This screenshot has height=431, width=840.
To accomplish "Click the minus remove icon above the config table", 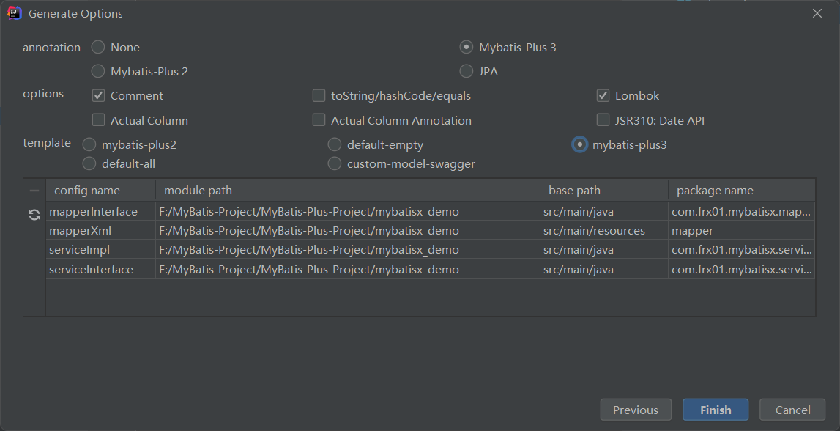I will 34,191.
